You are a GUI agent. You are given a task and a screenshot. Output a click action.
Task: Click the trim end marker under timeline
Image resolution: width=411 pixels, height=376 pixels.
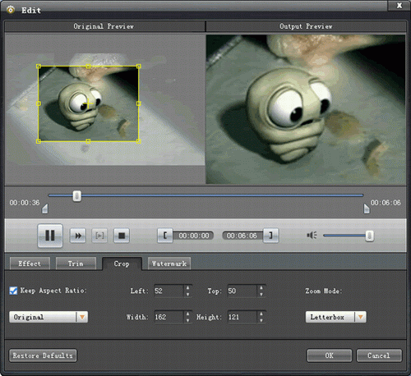(367, 209)
